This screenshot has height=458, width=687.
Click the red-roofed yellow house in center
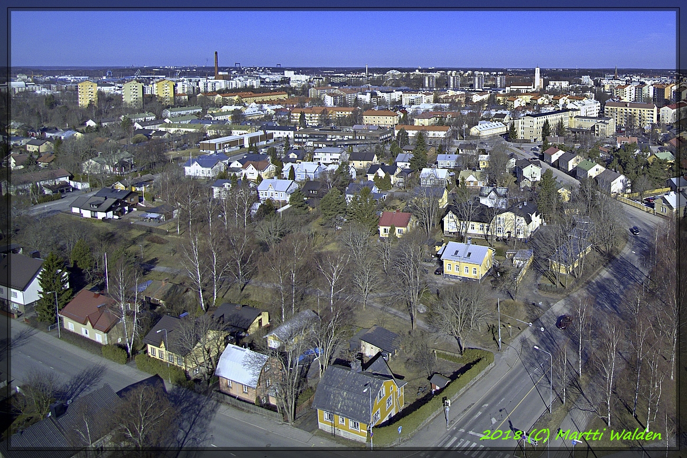click(x=395, y=224)
